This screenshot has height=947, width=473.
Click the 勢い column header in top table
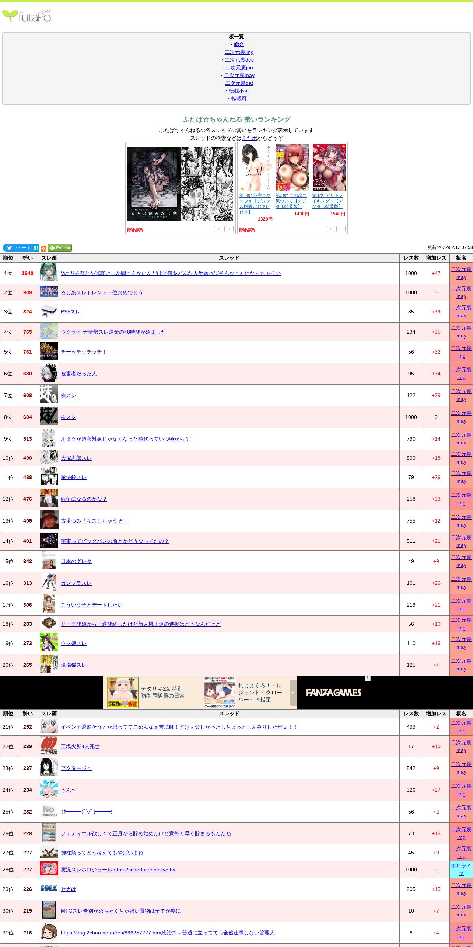click(27, 258)
